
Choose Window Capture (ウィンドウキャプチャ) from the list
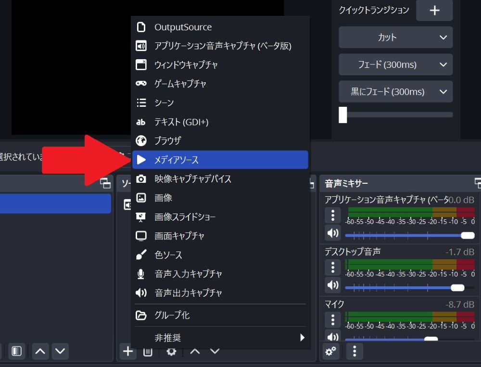click(220, 65)
